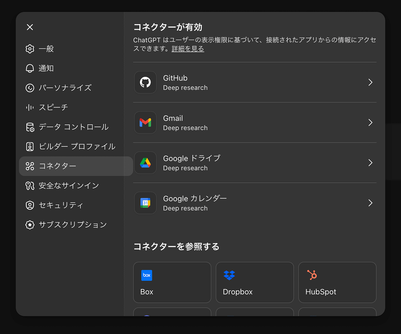Image resolution: width=401 pixels, height=334 pixels.
Task: Click the コネクターが有効 heading
Action: [x=168, y=27]
